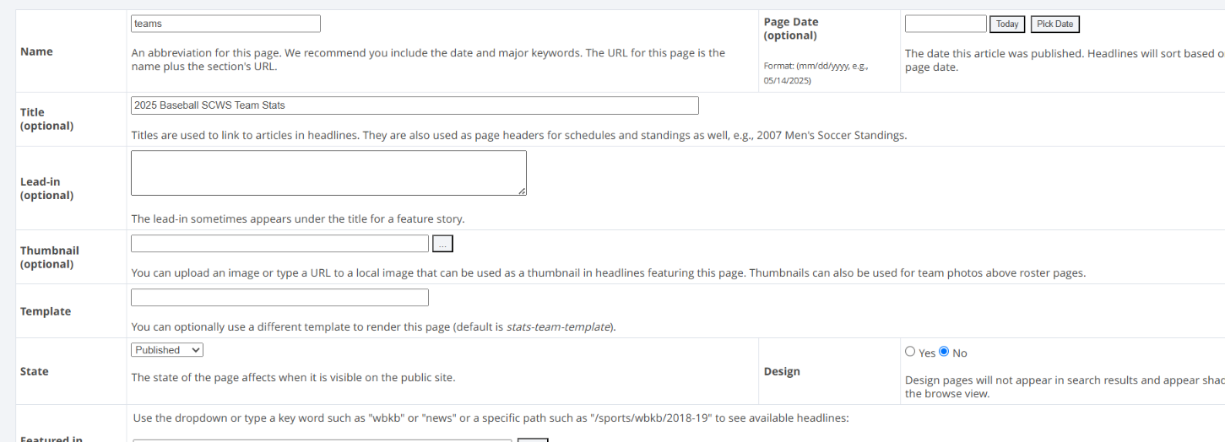Screen dimensions: 1225x442
Task: Click into the Page Date input box
Action: tap(946, 24)
